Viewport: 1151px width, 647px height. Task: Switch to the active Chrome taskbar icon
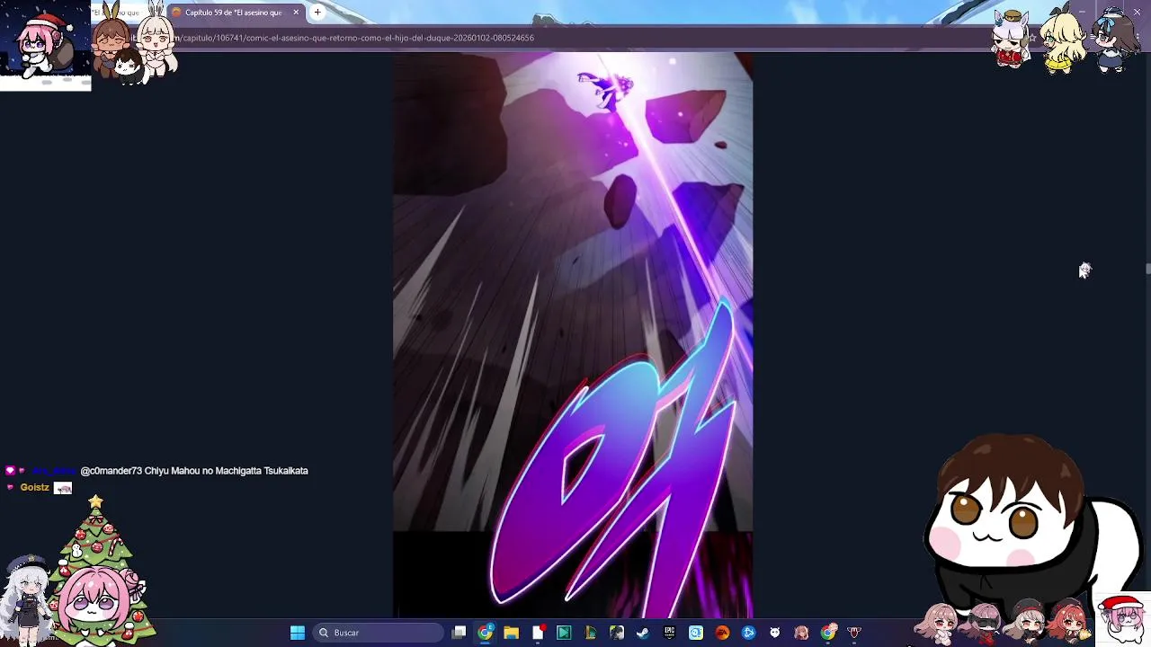(x=485, y=633)
